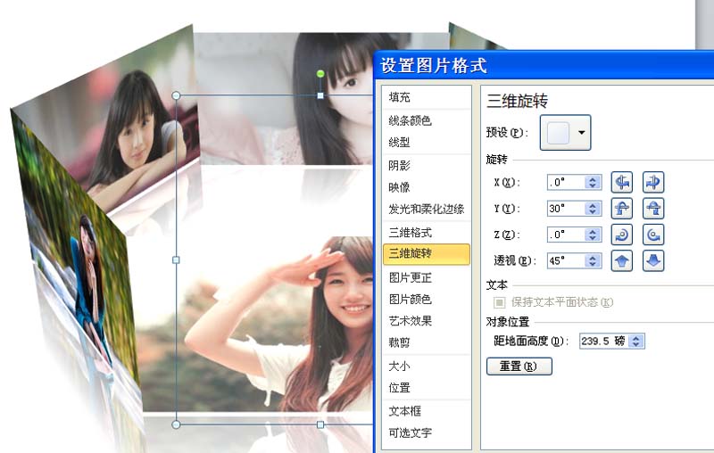This screenshot has height=453, width=714.
Task: Click the Z rotate clockwise icon
Action: tap(621, 235)
